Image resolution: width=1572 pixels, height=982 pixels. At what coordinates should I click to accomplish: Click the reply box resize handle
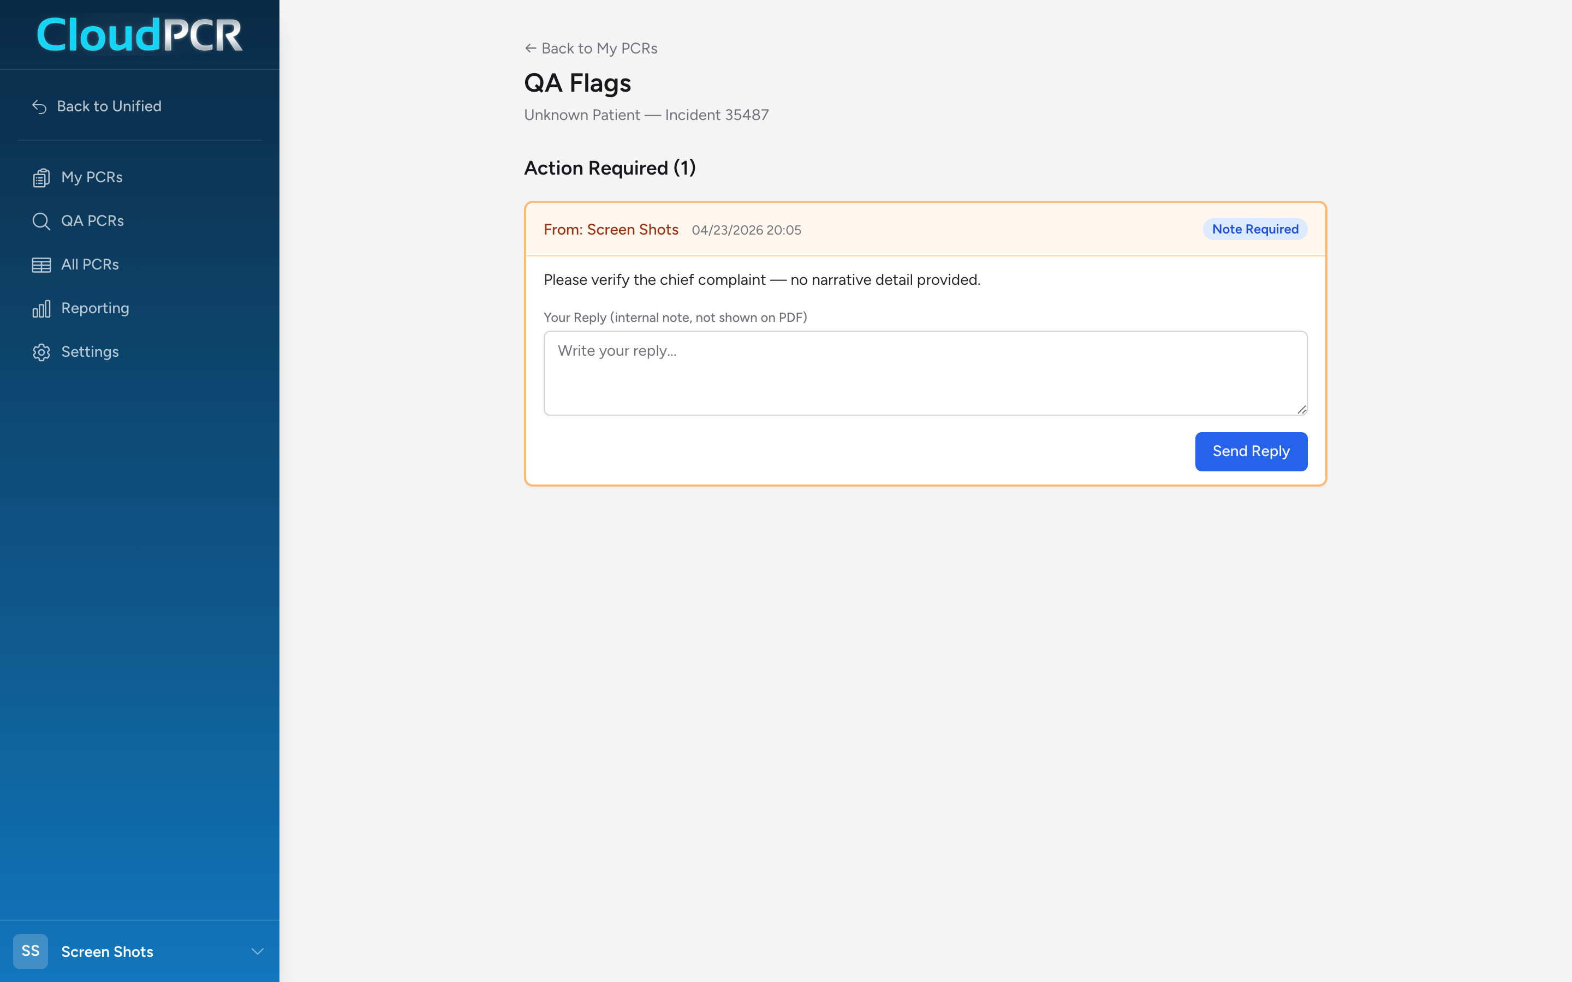(x=1301, y=409)
